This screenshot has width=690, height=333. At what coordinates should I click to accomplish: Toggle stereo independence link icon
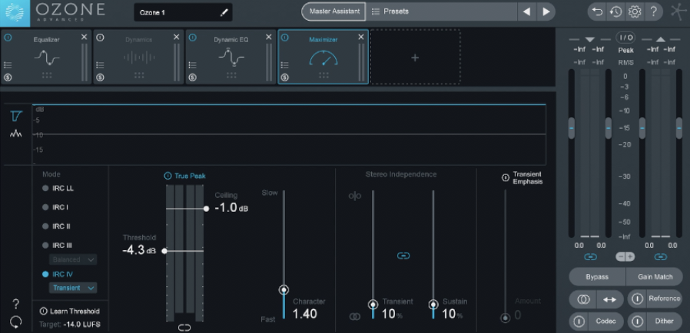click(x=403, y=256)
